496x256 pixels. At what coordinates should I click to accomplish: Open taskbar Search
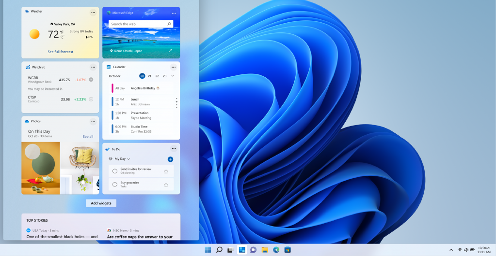tap(219, 250)
